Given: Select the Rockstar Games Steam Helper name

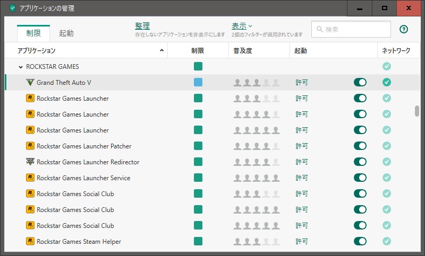Looking at the screenshot, I should tap(79, 242).
